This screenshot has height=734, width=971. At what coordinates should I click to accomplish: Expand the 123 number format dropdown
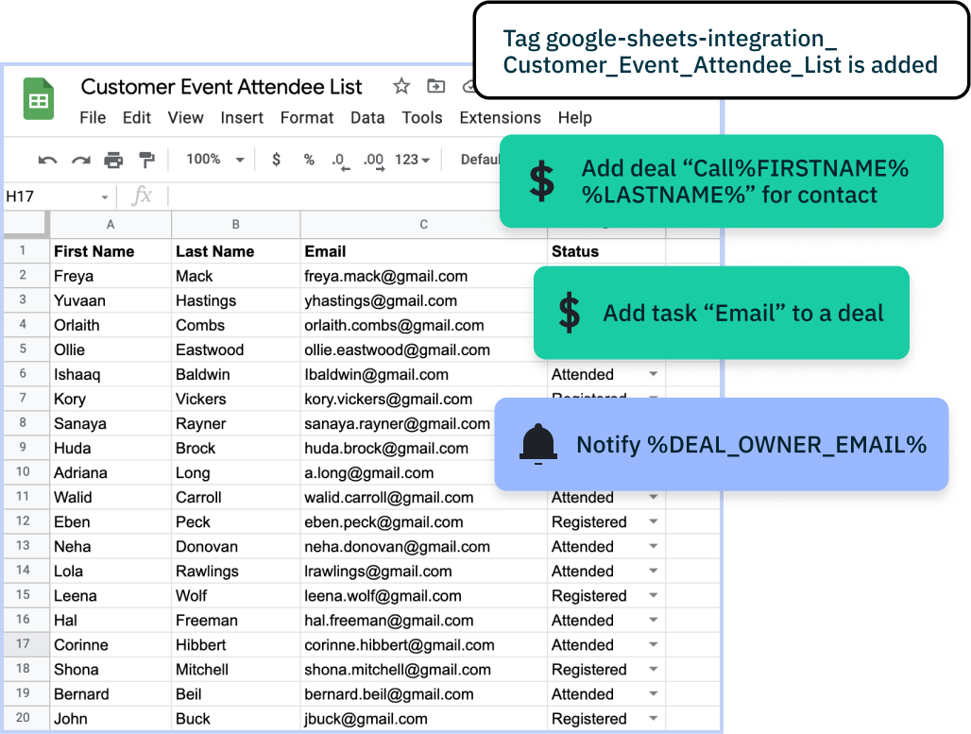(x=413, y=160)
